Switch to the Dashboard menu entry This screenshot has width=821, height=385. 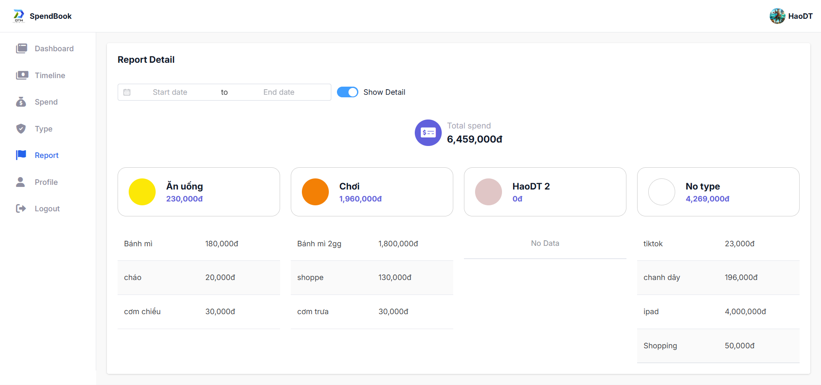[x=54, y=48]
